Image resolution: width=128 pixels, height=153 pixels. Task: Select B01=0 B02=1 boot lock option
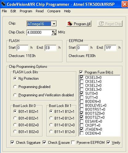(15, 118)
